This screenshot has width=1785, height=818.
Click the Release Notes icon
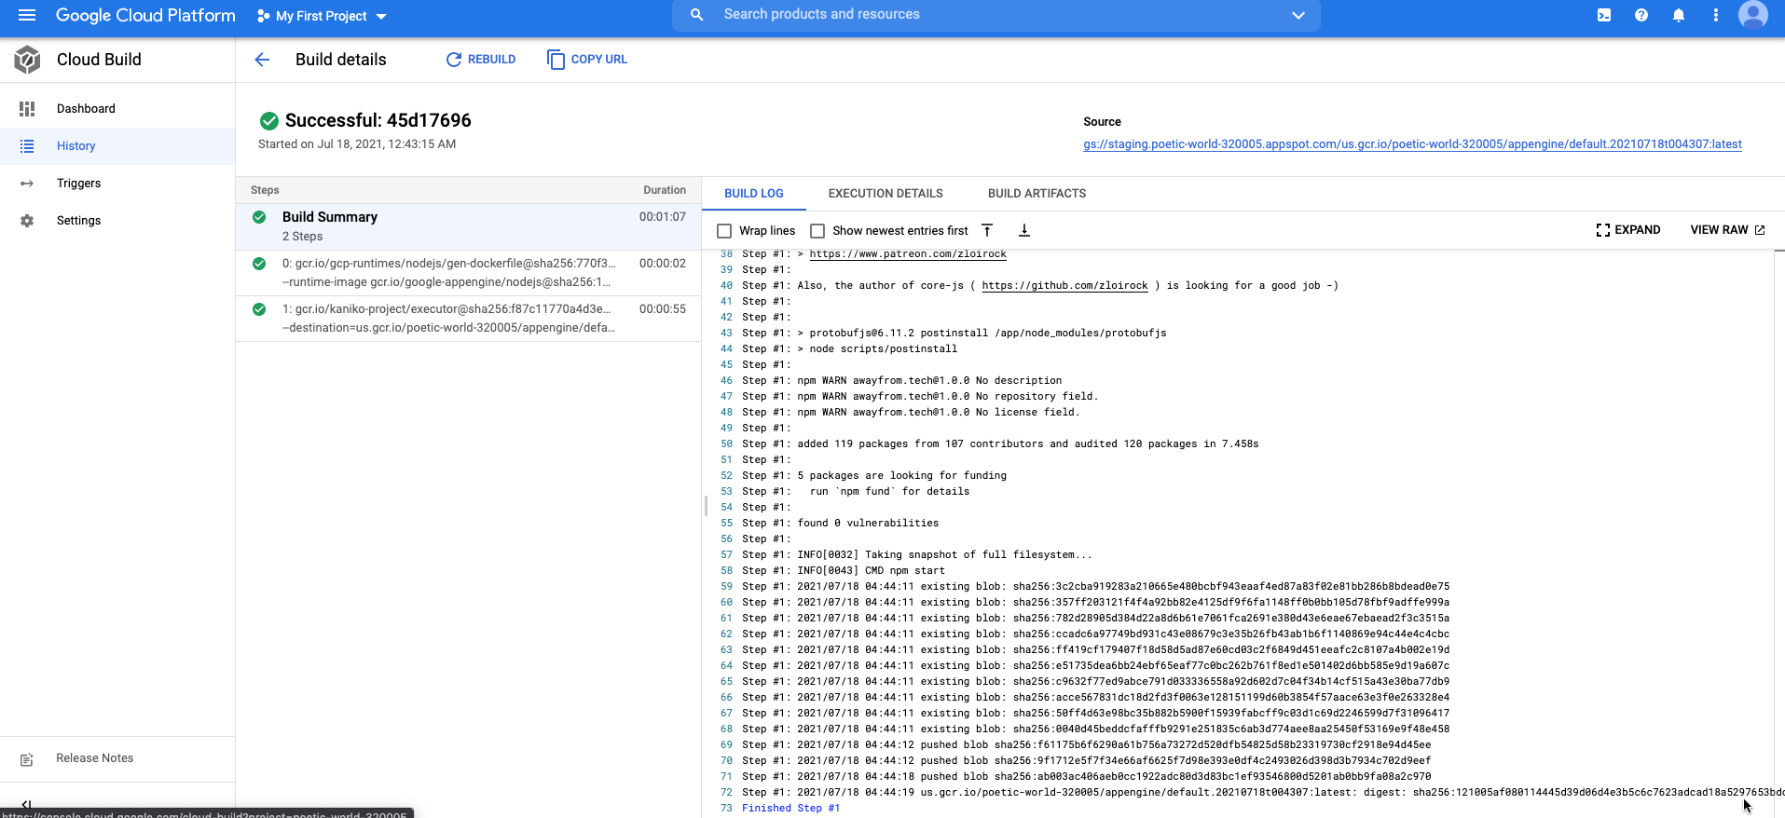coord(27,759)
